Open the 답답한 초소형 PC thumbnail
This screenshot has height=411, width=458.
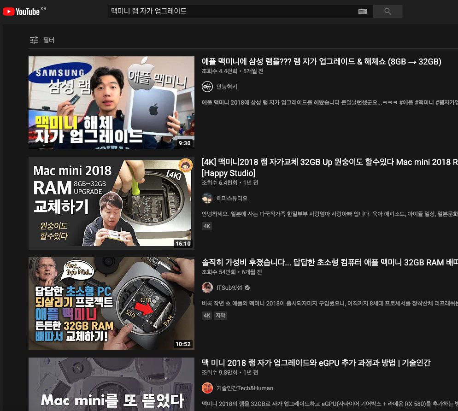click(x=112, y=304)
